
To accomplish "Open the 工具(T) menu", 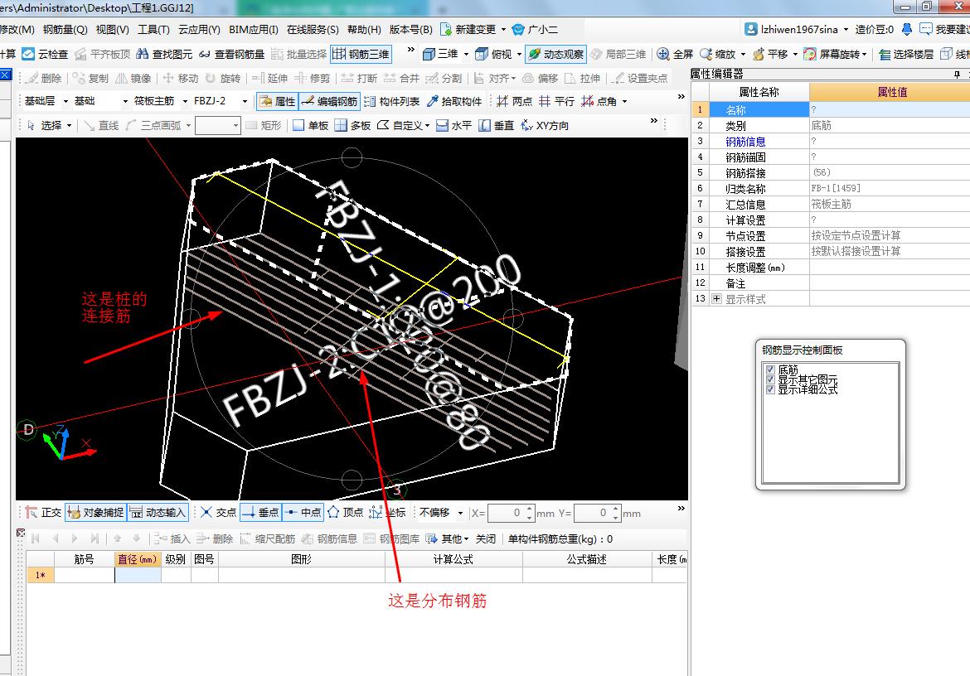I will click(153, 30).
